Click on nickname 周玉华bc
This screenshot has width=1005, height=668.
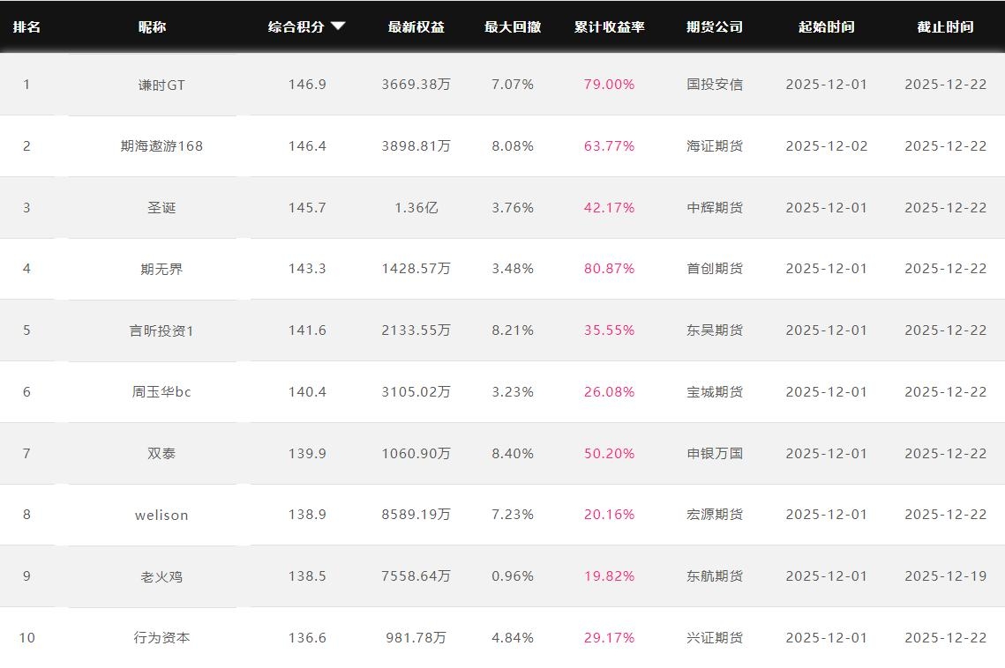161,392
